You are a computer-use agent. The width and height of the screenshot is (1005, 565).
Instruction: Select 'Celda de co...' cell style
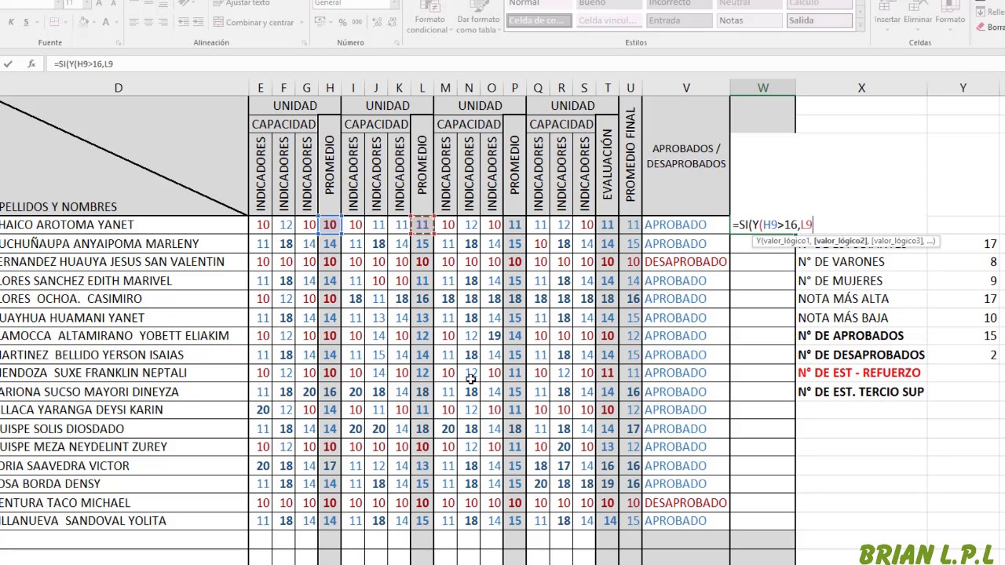point(539,20)
